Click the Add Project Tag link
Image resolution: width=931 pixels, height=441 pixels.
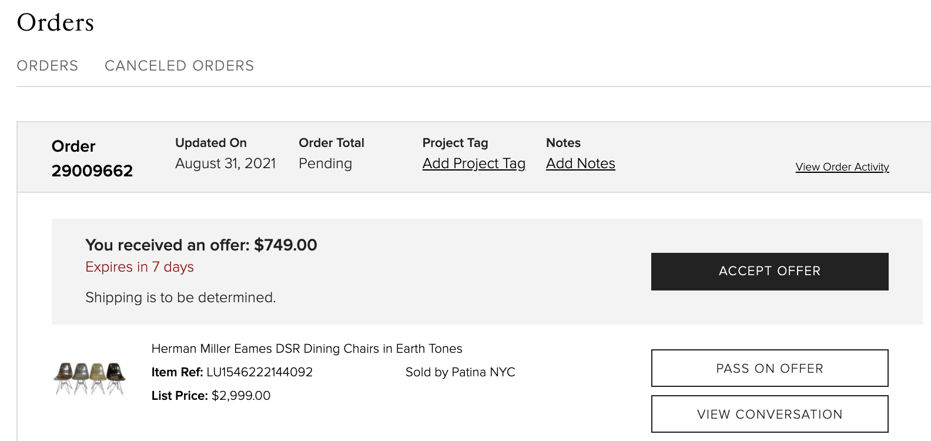coord(474,163)
